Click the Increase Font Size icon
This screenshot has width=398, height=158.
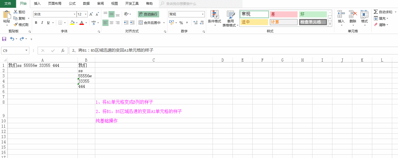[x=91, y=14]
